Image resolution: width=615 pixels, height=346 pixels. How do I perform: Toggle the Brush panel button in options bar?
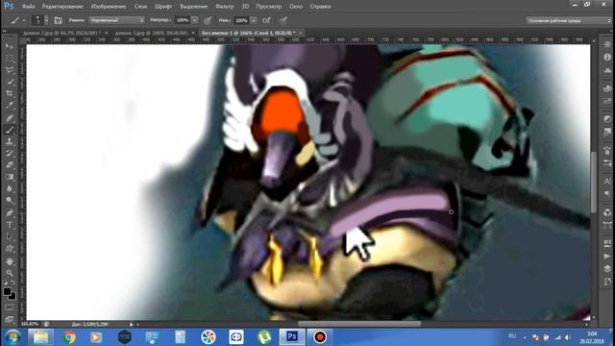coord(58,20)
